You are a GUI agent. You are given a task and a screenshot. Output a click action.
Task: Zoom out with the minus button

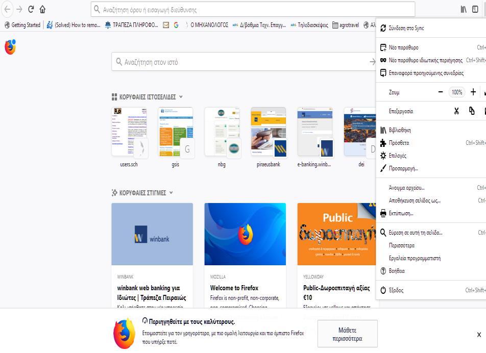tap(441, 92)
